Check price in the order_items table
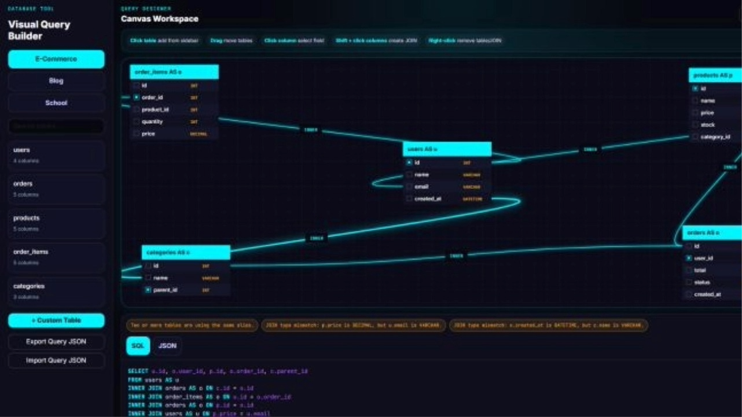The width and height of the screenshot is (742, 417). [x=137, y=134]
